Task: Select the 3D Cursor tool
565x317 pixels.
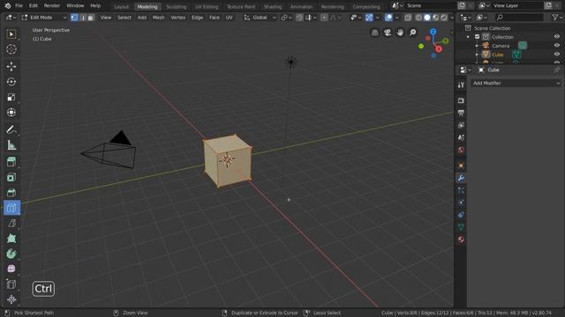Action: [x=11, y=49]
